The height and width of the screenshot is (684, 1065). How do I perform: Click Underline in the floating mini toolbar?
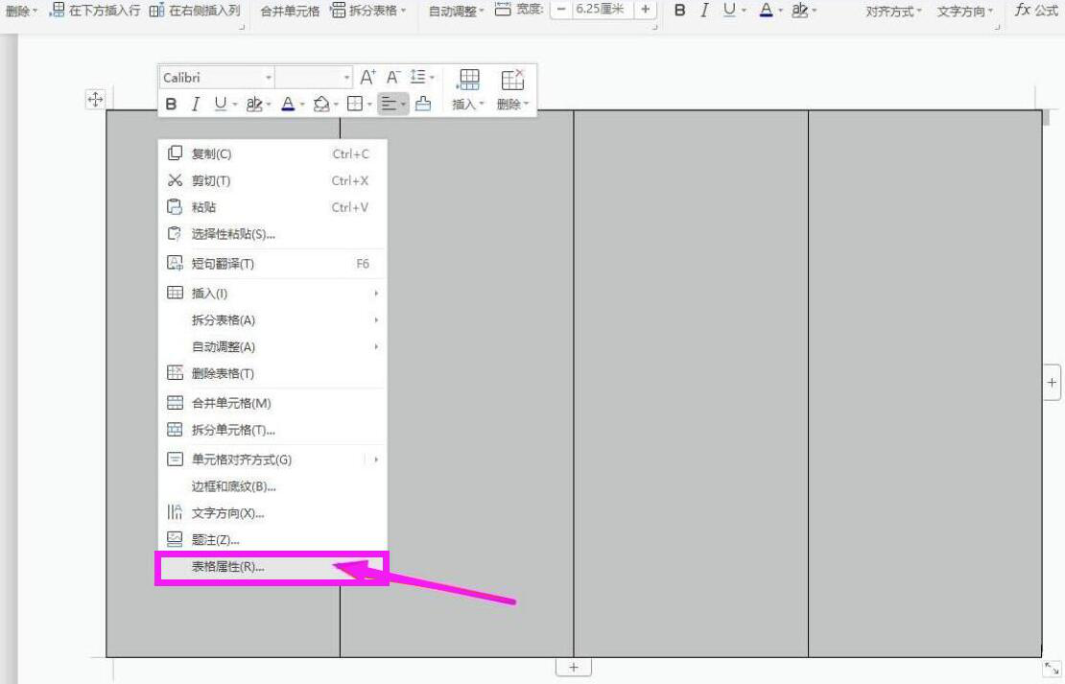tap(220, 104)
